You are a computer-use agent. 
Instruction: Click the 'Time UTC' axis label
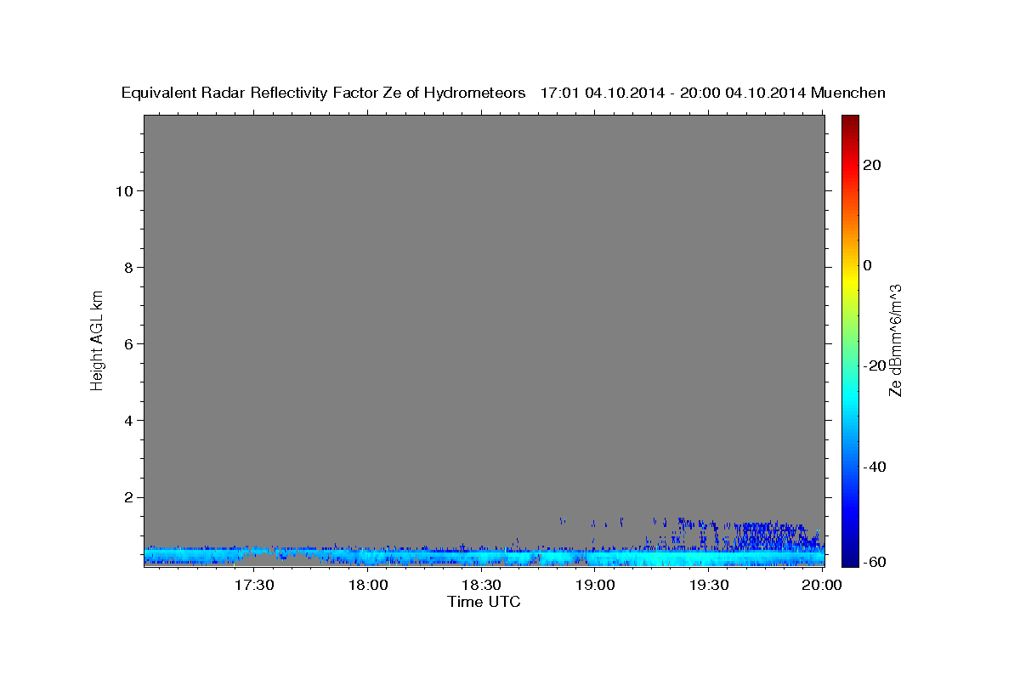pyautogui.click(x=484, y=602)
